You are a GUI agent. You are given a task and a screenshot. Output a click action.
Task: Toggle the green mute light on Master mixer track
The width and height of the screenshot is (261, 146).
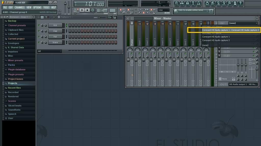click(132, 53)
